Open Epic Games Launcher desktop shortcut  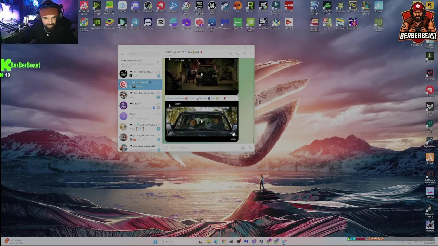pos(199,8)
